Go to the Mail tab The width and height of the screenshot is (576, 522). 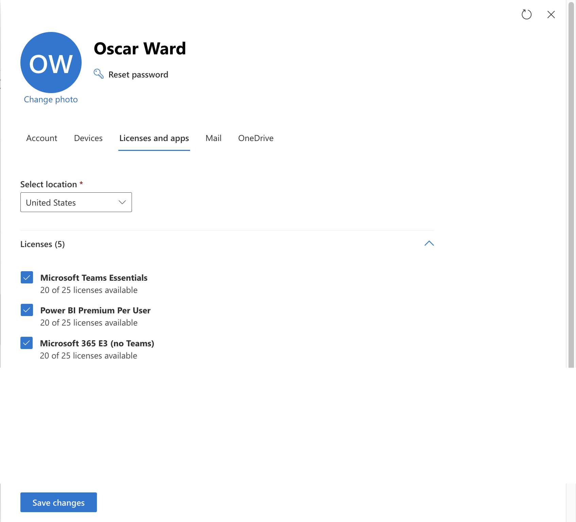coord(214,138)
